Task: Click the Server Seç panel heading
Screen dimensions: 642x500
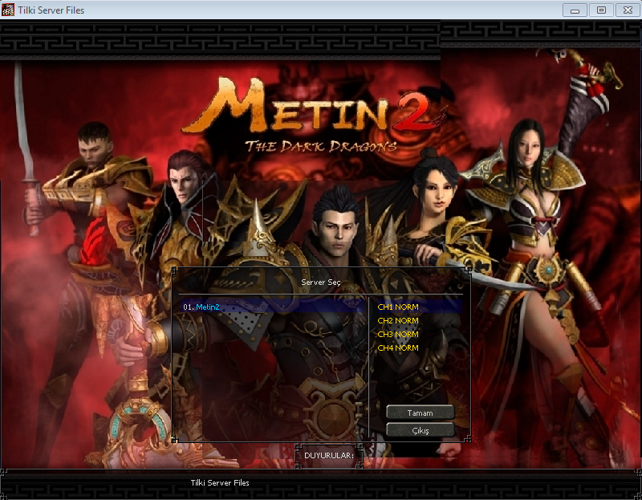Action: [x=320, y=283]
